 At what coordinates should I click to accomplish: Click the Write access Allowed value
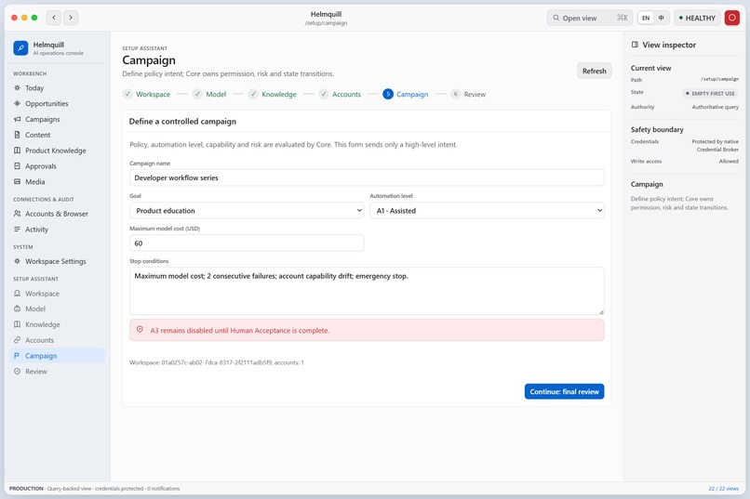tap(729, 161)
